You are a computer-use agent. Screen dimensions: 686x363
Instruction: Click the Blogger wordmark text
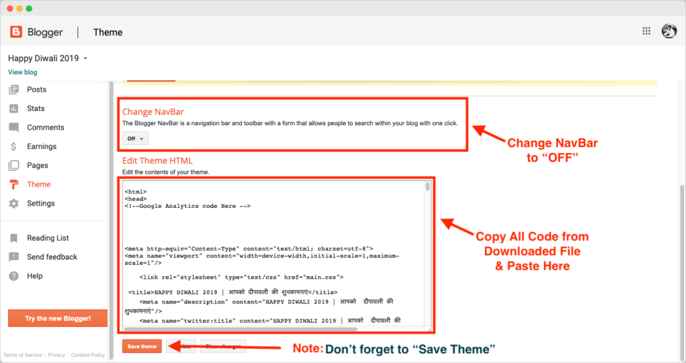(x=45, y=32)
